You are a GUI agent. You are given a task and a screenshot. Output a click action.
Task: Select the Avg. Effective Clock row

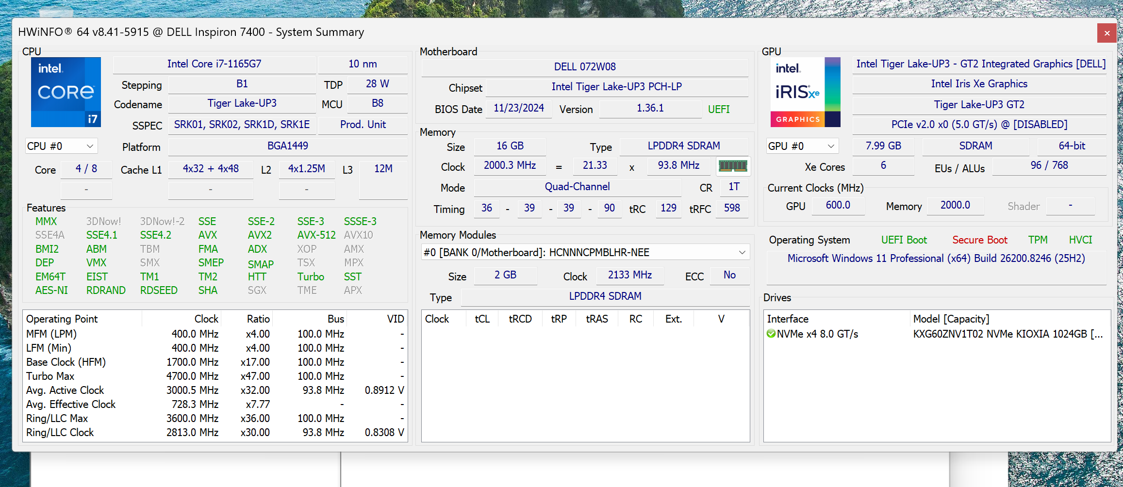pos(215,404)
